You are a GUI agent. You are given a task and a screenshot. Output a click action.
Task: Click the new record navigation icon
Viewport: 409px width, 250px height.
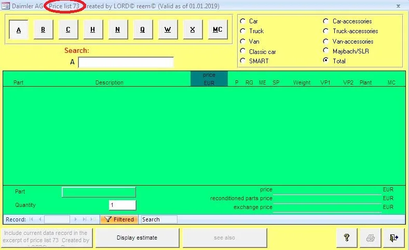pos(93,219)
